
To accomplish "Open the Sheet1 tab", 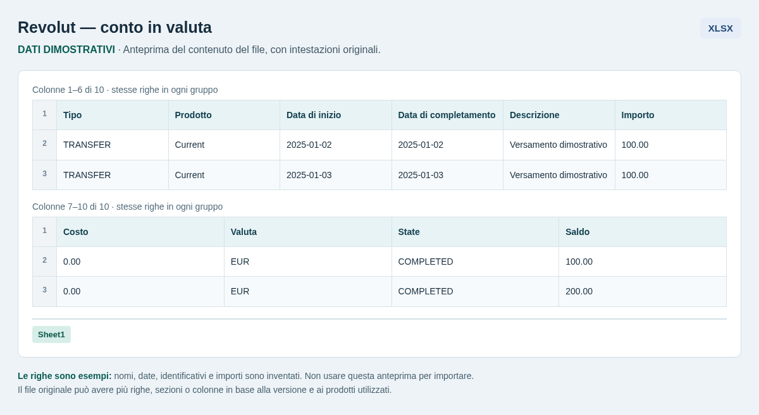I will (51, 334).
